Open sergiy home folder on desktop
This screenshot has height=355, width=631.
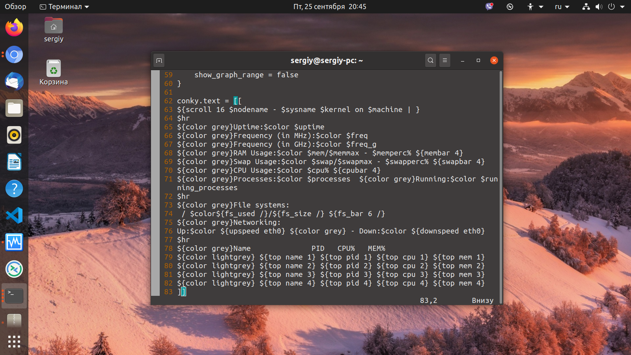click(x=54, y=30)
